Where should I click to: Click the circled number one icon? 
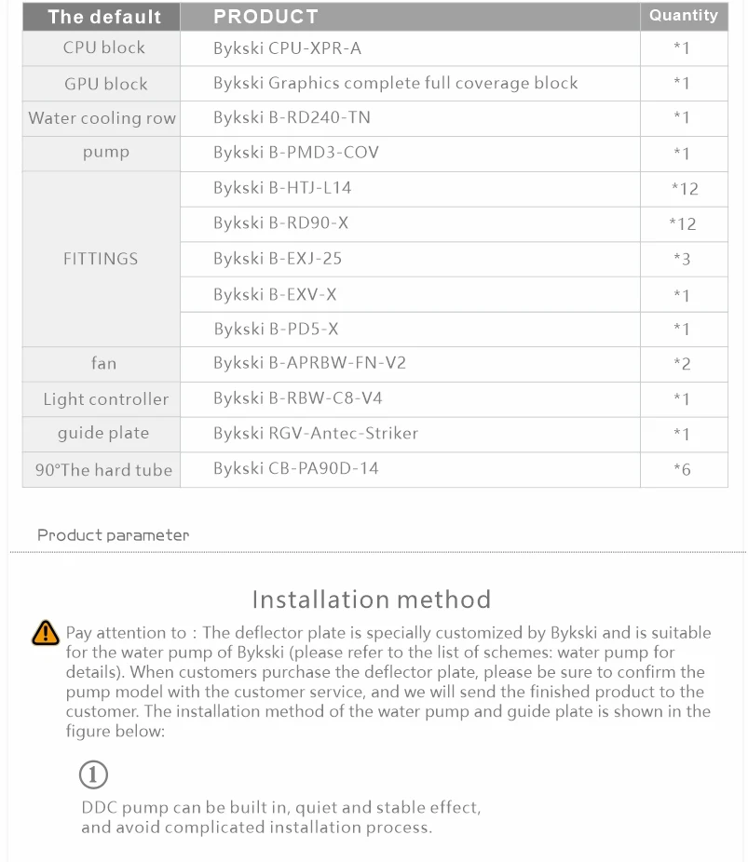tap(93, 774)
